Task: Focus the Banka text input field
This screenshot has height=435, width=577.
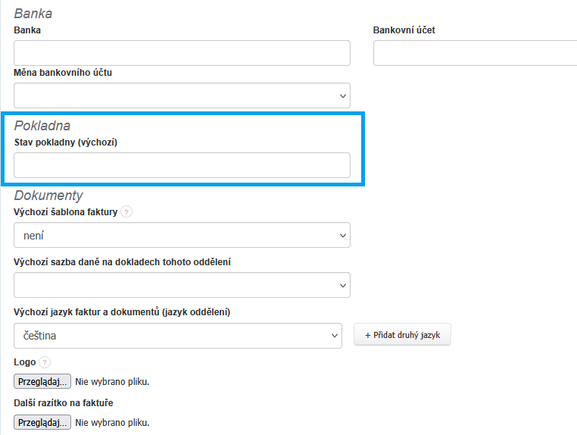Action: click(x=182, y=53)
